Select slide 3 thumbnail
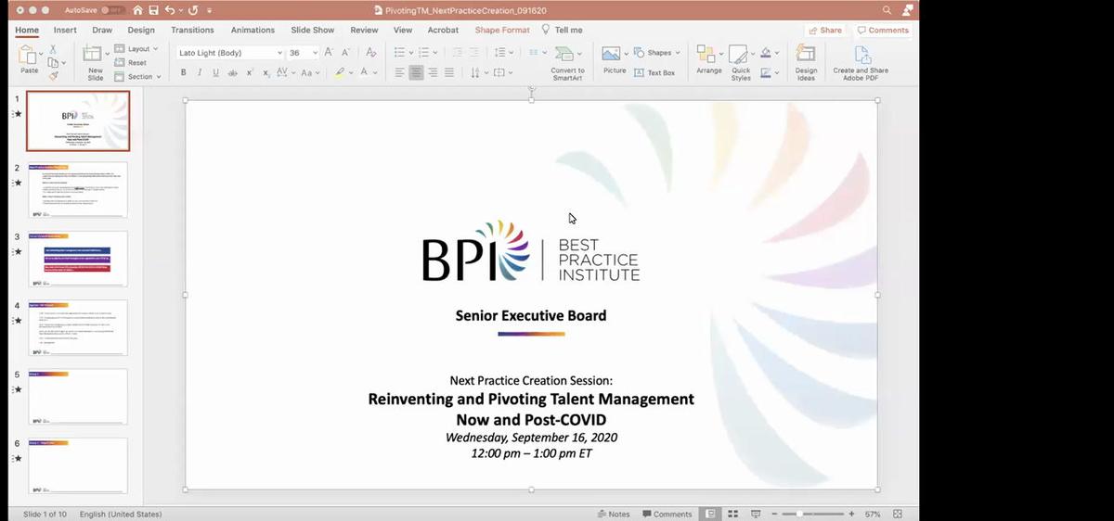Screen dimensions: 1114x521 point(78,259)
